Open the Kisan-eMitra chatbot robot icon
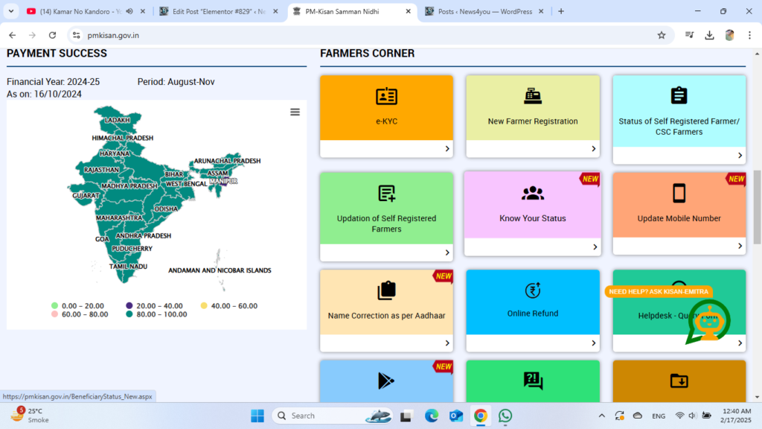The height and width of the screenshot is (429, 762). click(708, 322)
